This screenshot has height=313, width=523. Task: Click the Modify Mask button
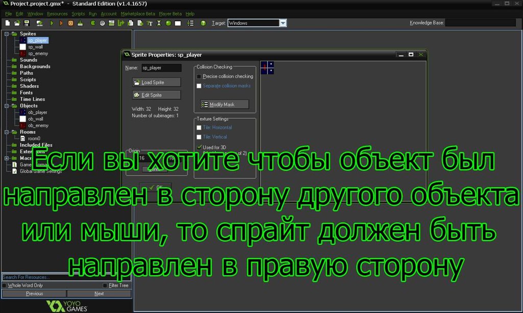(x=222, y=104)
